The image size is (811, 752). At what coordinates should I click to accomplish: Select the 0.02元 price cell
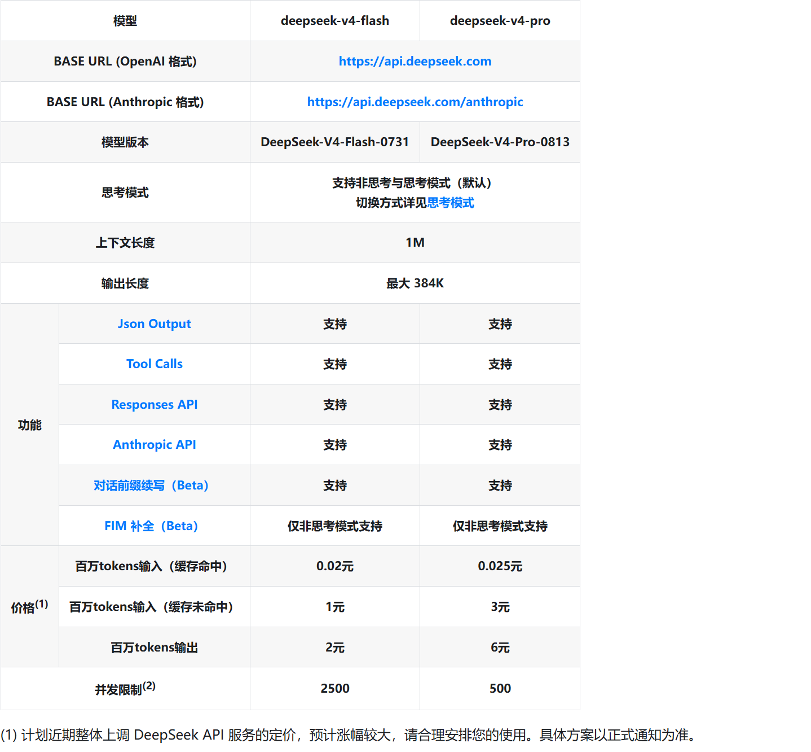335,566
